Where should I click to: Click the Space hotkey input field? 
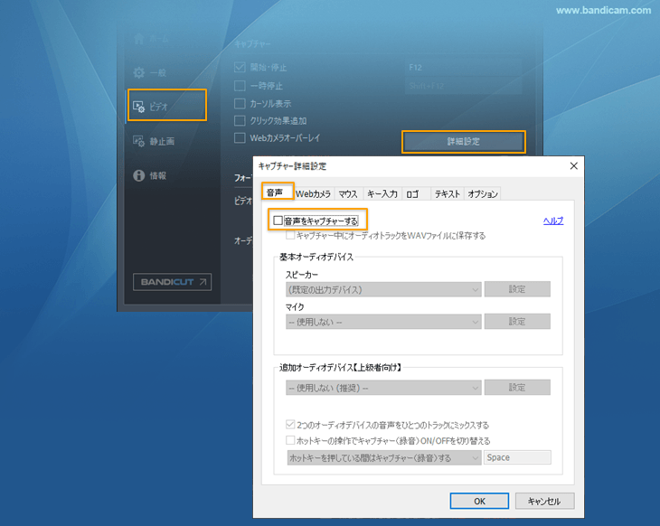[x=517, y=457]
